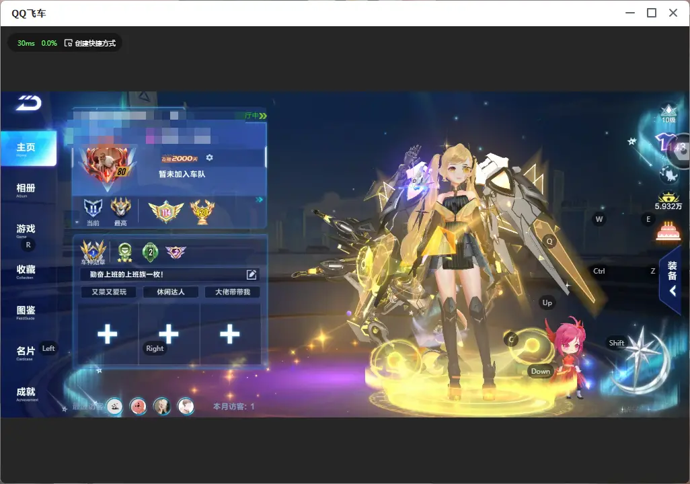Click the 5.932万 crown popularity icon
690x484 pixels.
[x=668, y=201]
